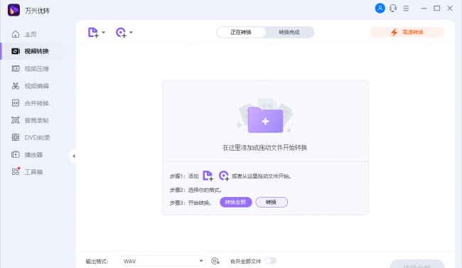
Task: Collapse the sidebar with arrow handle
Action: (x=73, y=156)
